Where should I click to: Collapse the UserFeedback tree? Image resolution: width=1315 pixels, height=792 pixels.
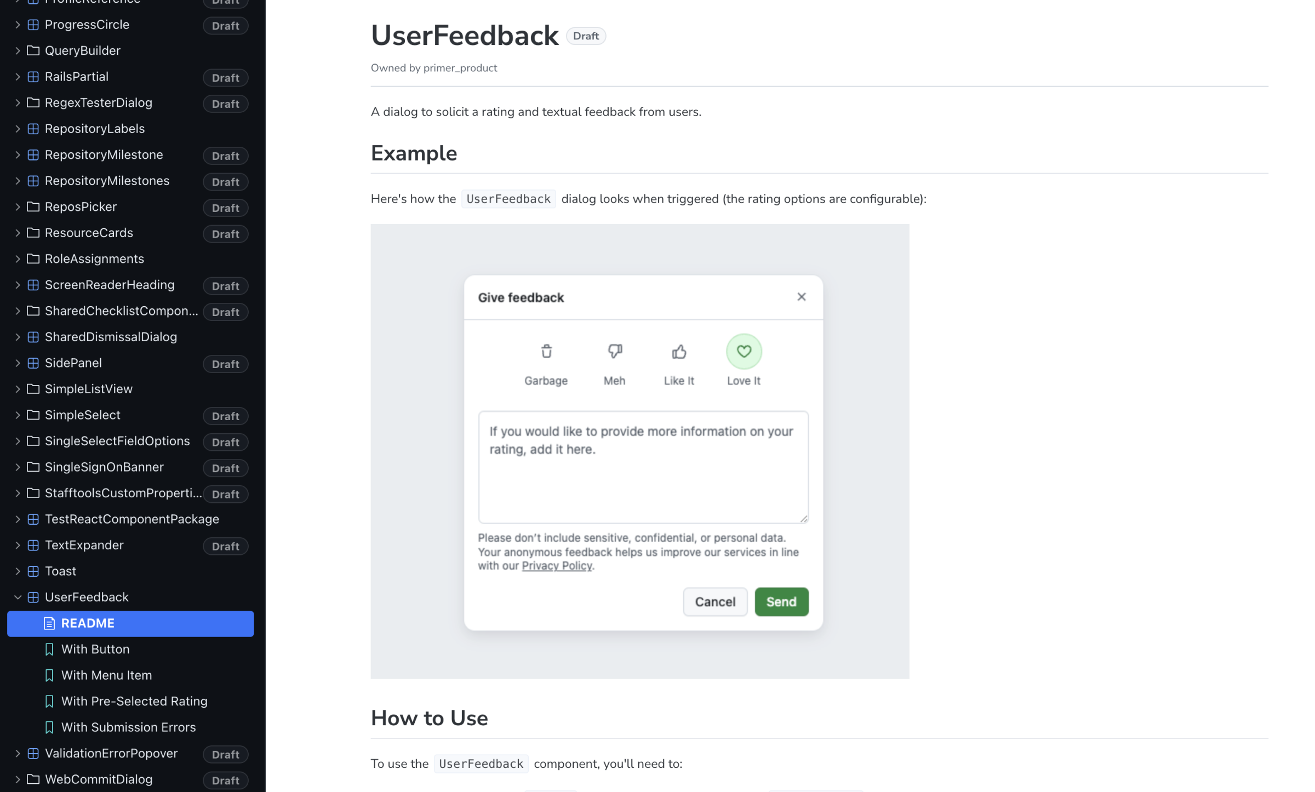17,597
